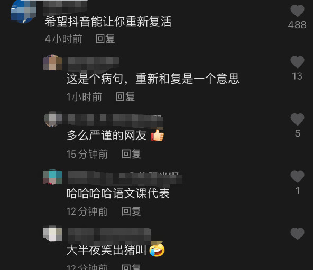Like the 哈哈哈哈语文课代表 reply

click(x=297, y=177)
